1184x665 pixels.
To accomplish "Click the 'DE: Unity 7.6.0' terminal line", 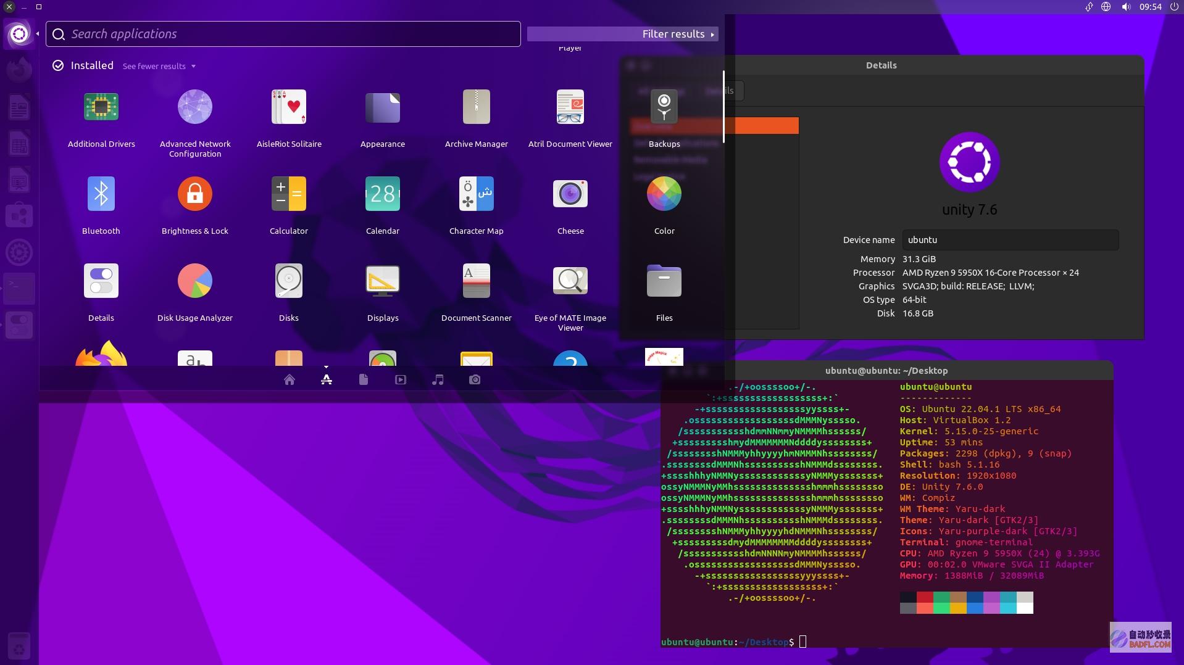I will pos(941,487).
